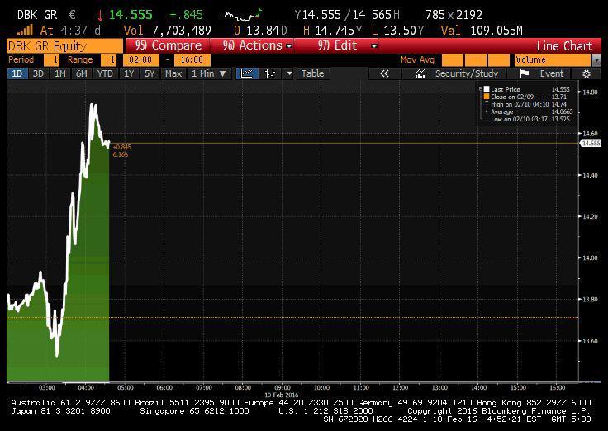The height and width of the screenshot is (431, 608).
Task: Click the orange Close on 02/09 swatch
Action: click(x=487, y=97)
